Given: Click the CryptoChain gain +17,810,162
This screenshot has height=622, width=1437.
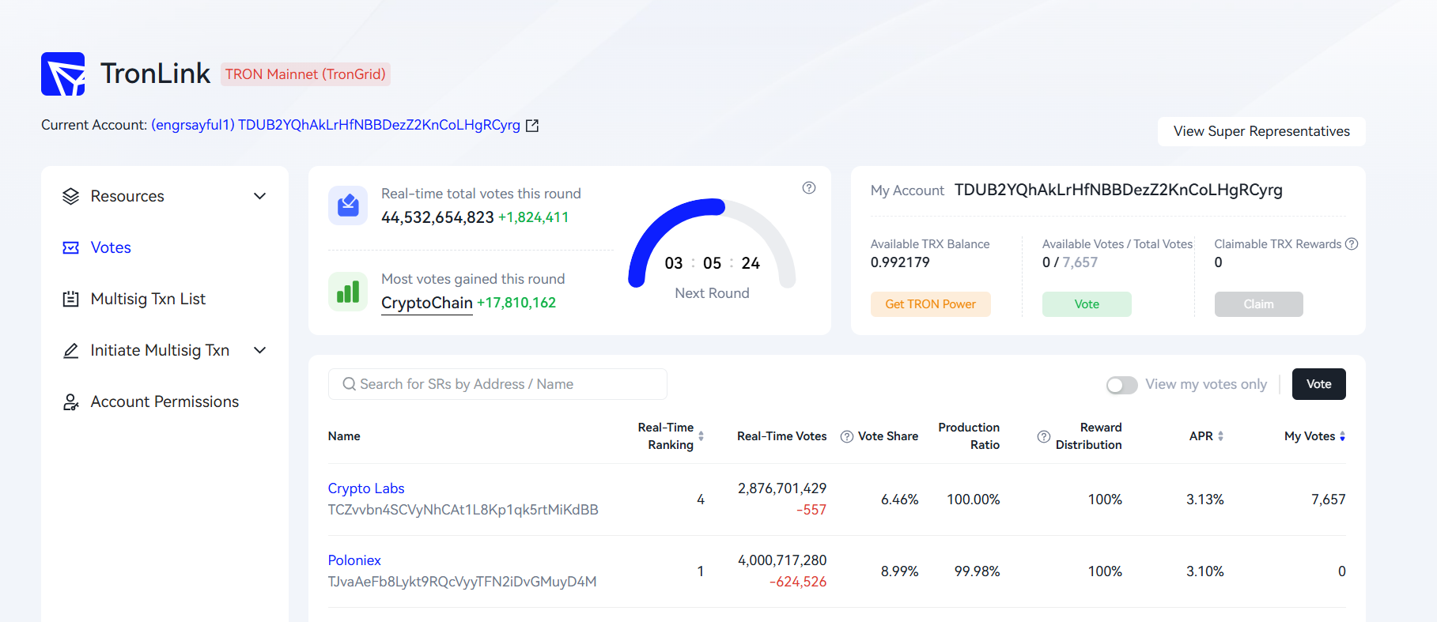Looking at the screenshot, I should click(516, 303).
